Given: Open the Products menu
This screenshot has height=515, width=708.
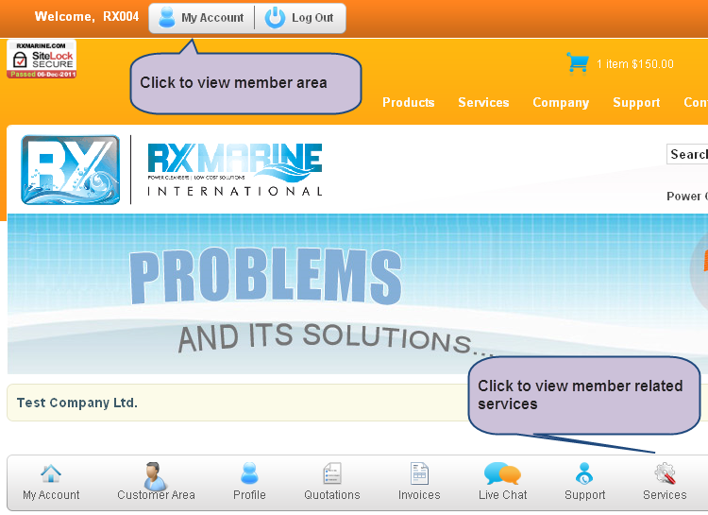Looking at the screenshot, I should (408, 103).
